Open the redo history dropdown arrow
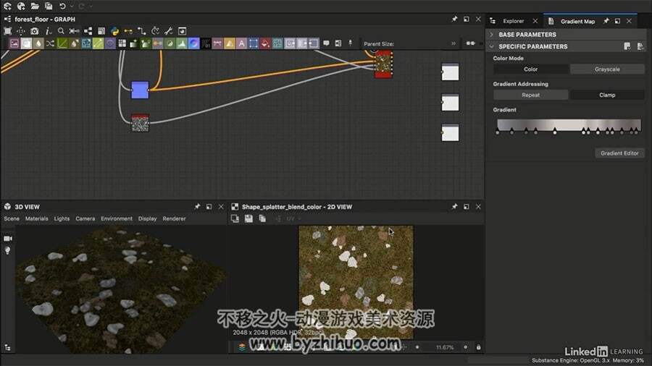Viewport: 652px width, 366px height. click(91, 7)
